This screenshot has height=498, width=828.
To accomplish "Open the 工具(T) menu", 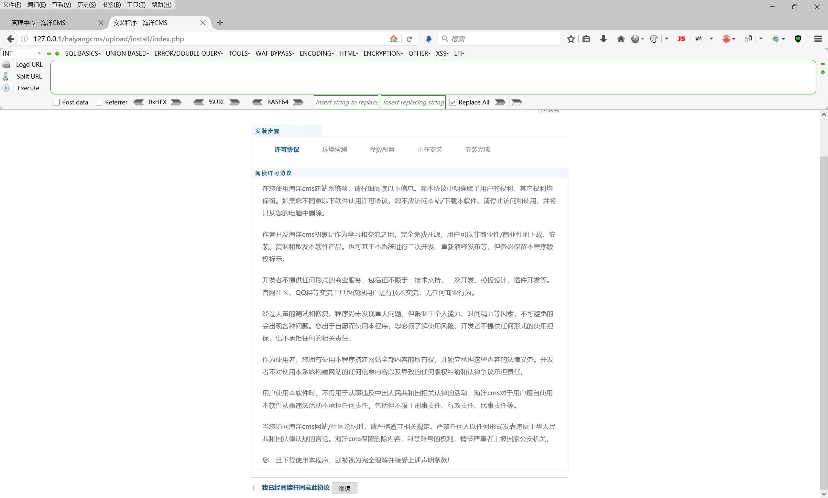I will 135,4.
